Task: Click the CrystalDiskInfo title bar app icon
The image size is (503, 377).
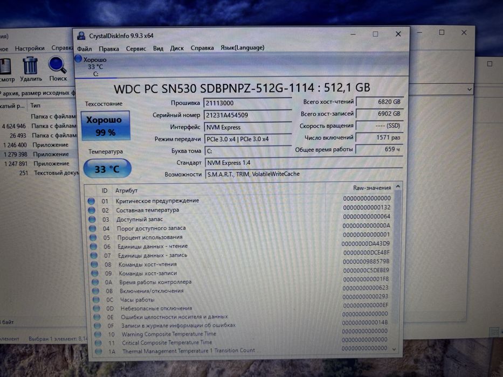Action: (x=81, y=36)
